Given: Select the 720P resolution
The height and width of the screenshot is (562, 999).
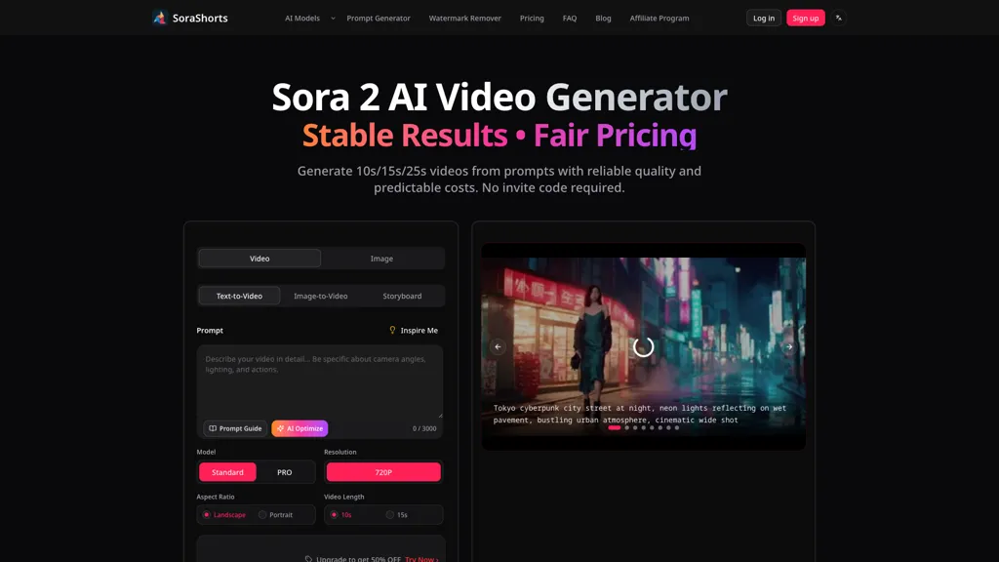Looking at the screenshot, I should click(383, 472).
